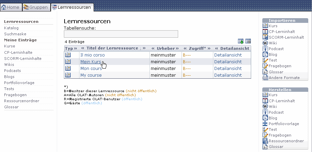Click the book icon beside Il mio corso
The height and width of the screenshot is (152, 312).
(68, 55)
